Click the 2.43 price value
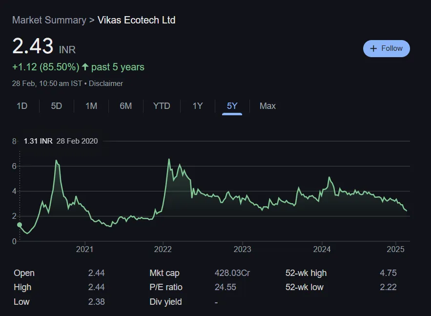Image resolution: width=431 pixels, height=316 pixels. click(x=33, y=46)
